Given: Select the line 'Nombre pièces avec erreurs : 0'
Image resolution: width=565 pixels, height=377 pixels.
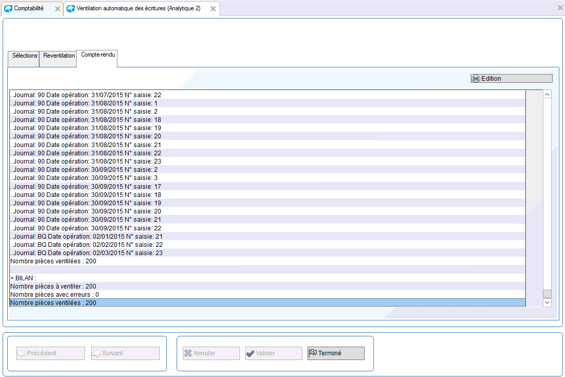Looking at the screenshot, I should click(55, 295).
